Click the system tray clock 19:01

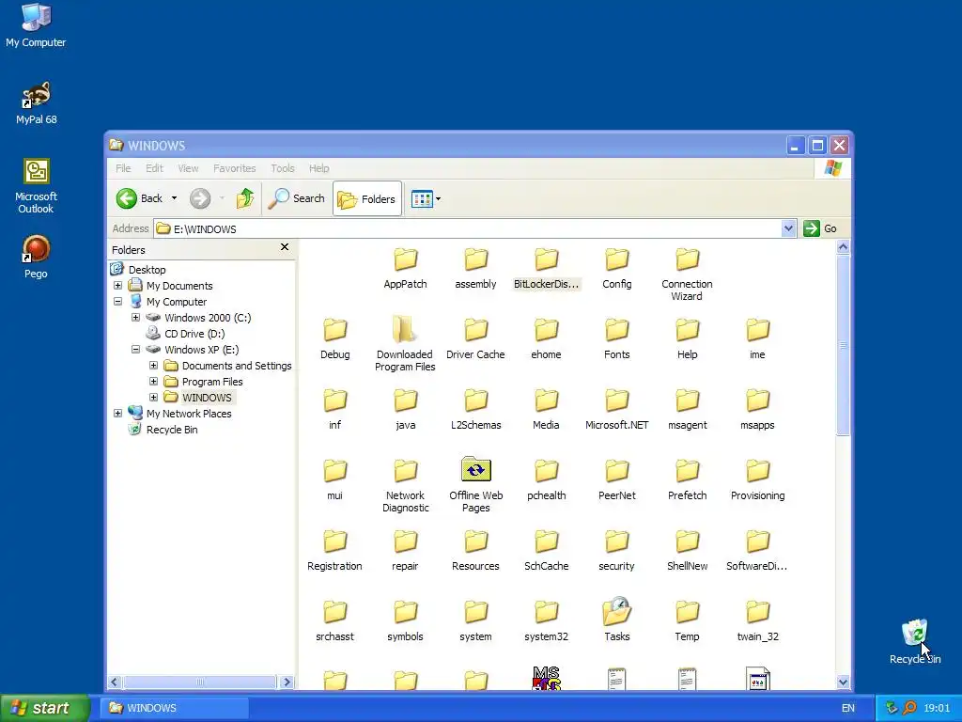[x=937, y=708]
